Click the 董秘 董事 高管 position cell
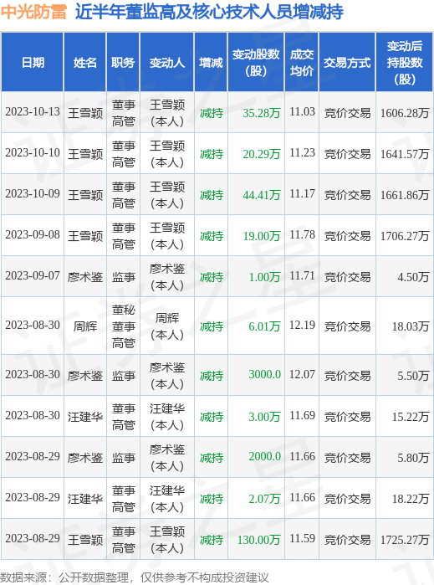Viewport: 434px width, 585px height. pyautogui.click(x=124, y=326)
